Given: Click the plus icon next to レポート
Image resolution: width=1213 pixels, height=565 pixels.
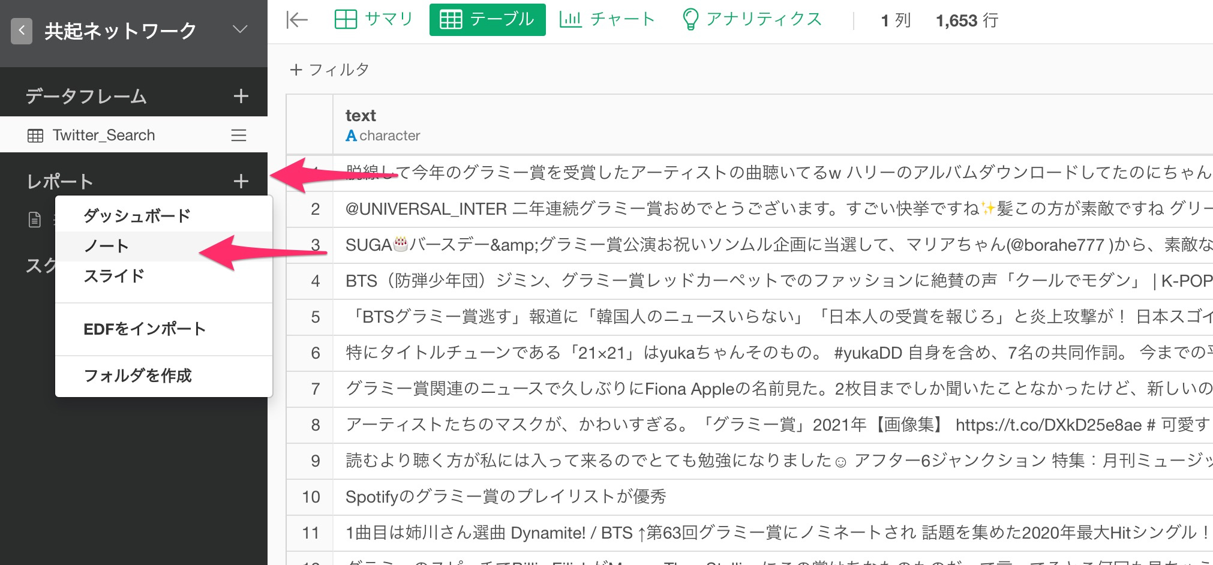Looking at the screenshot, I should [241, 181].
